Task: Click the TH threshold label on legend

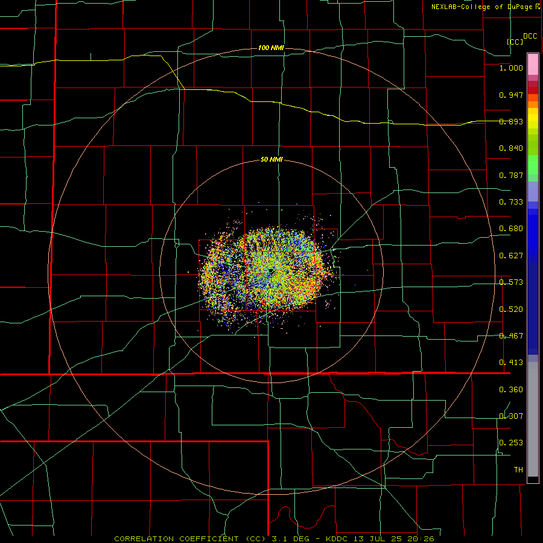Action: 518,470
